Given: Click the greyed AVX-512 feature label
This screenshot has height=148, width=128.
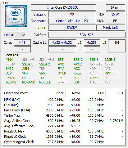Looking at the screenshot, I should tap(96, 64).
